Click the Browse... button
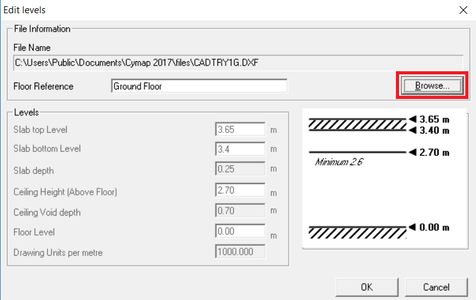The width and height of the screenshot is (476, 300). (432, 86)
